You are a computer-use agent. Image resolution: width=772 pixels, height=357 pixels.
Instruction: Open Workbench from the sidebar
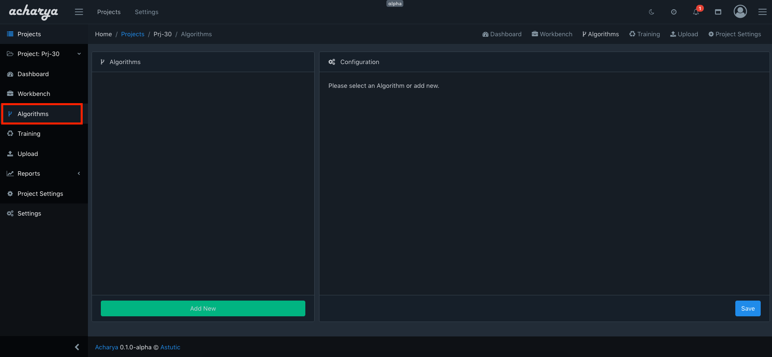pos(34,94)
